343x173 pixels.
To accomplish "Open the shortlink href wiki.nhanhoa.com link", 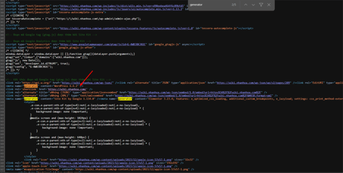I will (67, 89).
